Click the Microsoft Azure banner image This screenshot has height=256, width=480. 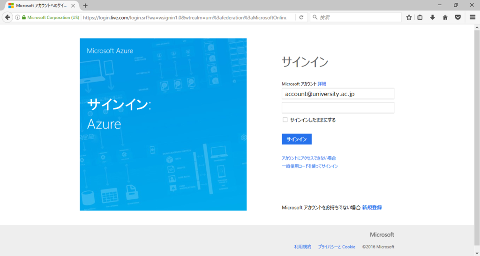click(163, 124)
